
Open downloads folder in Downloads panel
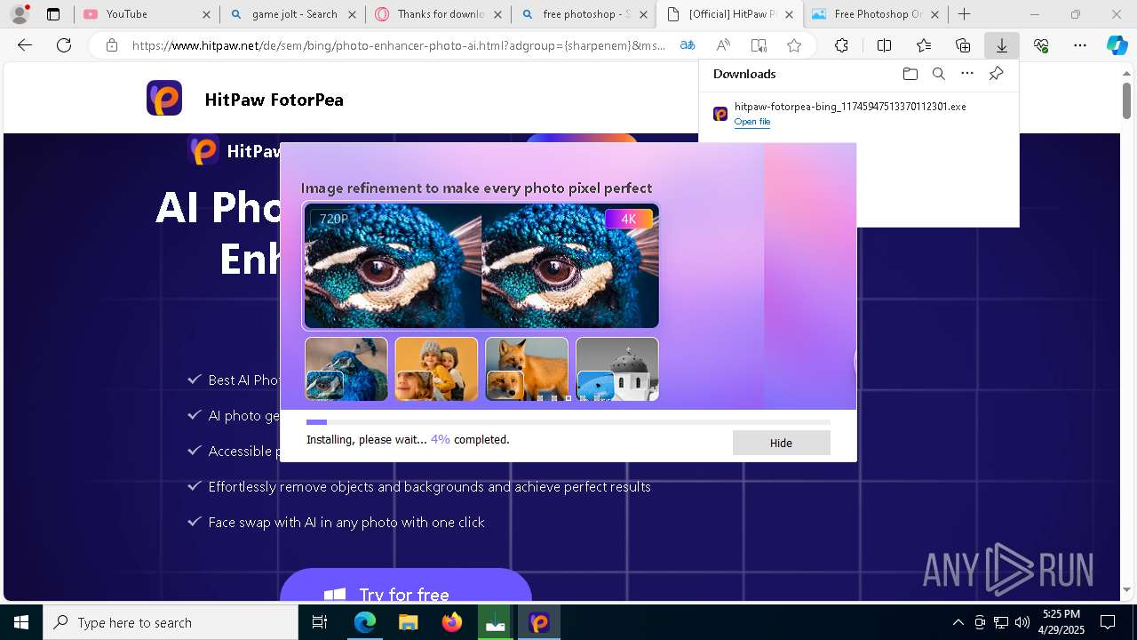910,74
